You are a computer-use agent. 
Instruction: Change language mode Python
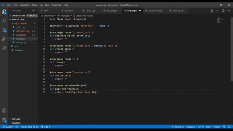click(x=217, y=127)
